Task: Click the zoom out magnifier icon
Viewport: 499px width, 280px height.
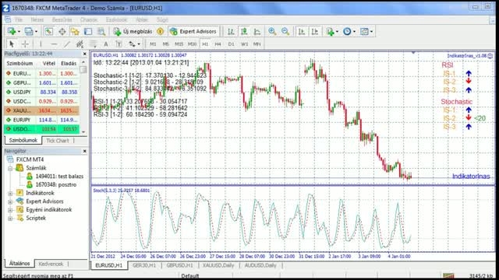Action: (x=285, y=31)
